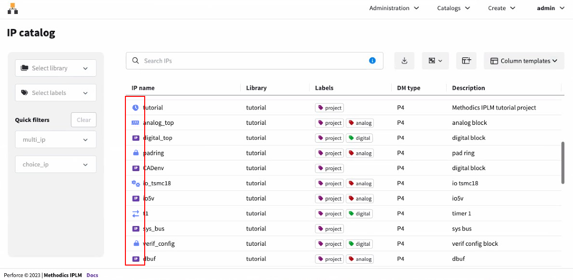Click the gears icon beside io_tsmc18
This screenshot has height=280, width=573.
click(x=136, y=184)
